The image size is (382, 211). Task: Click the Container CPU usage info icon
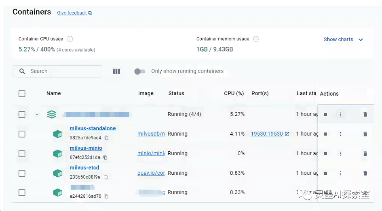[70, 39]
